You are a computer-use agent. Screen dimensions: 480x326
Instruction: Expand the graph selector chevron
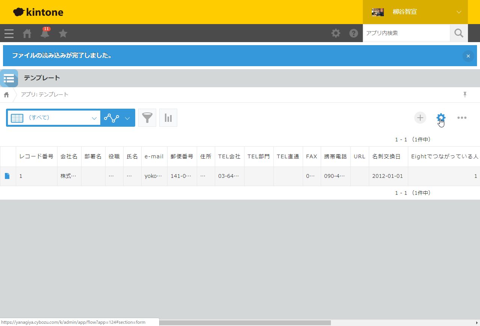[x=127, y=118]
